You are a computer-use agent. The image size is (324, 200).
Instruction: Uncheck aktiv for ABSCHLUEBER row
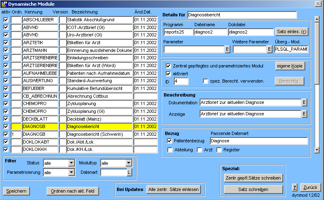[x=6, y=19]
